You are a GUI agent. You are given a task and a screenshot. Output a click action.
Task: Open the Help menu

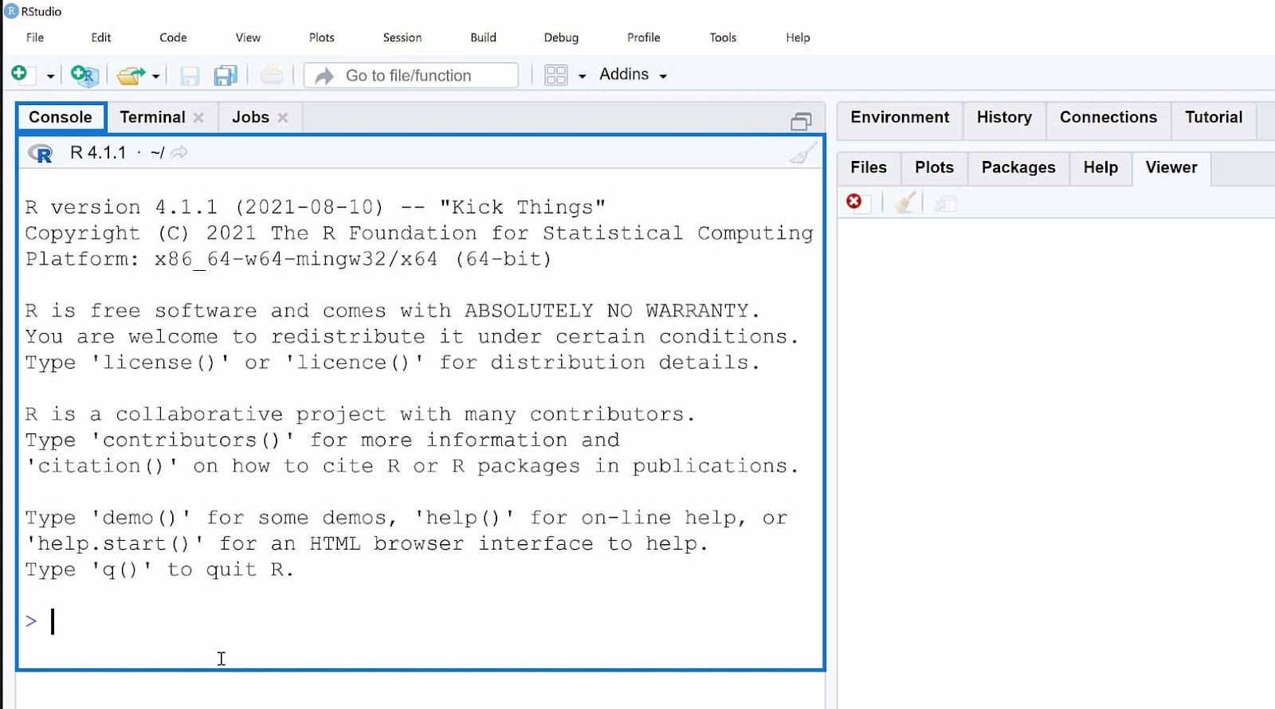(798, 37)
